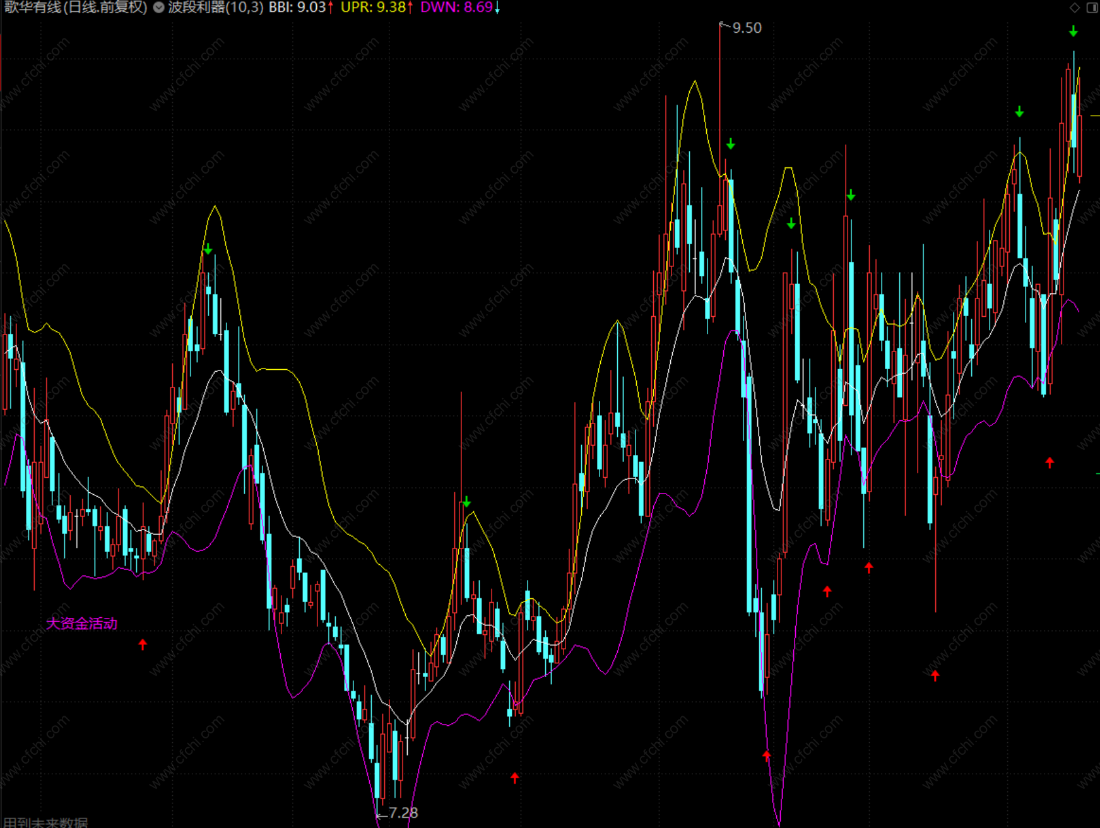Click the magenta DWN: 8.69 value
1100x828 pixels.
pyautogui.click(x=457, y=8)
